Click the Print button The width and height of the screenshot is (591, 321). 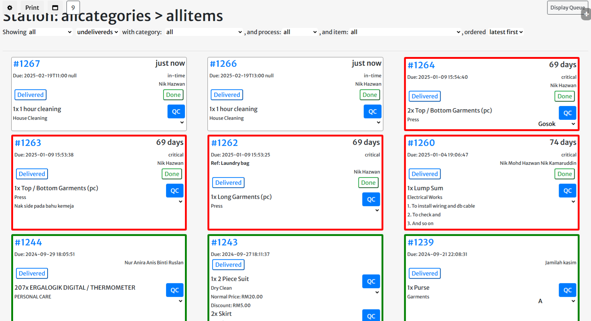coord(32,8)
